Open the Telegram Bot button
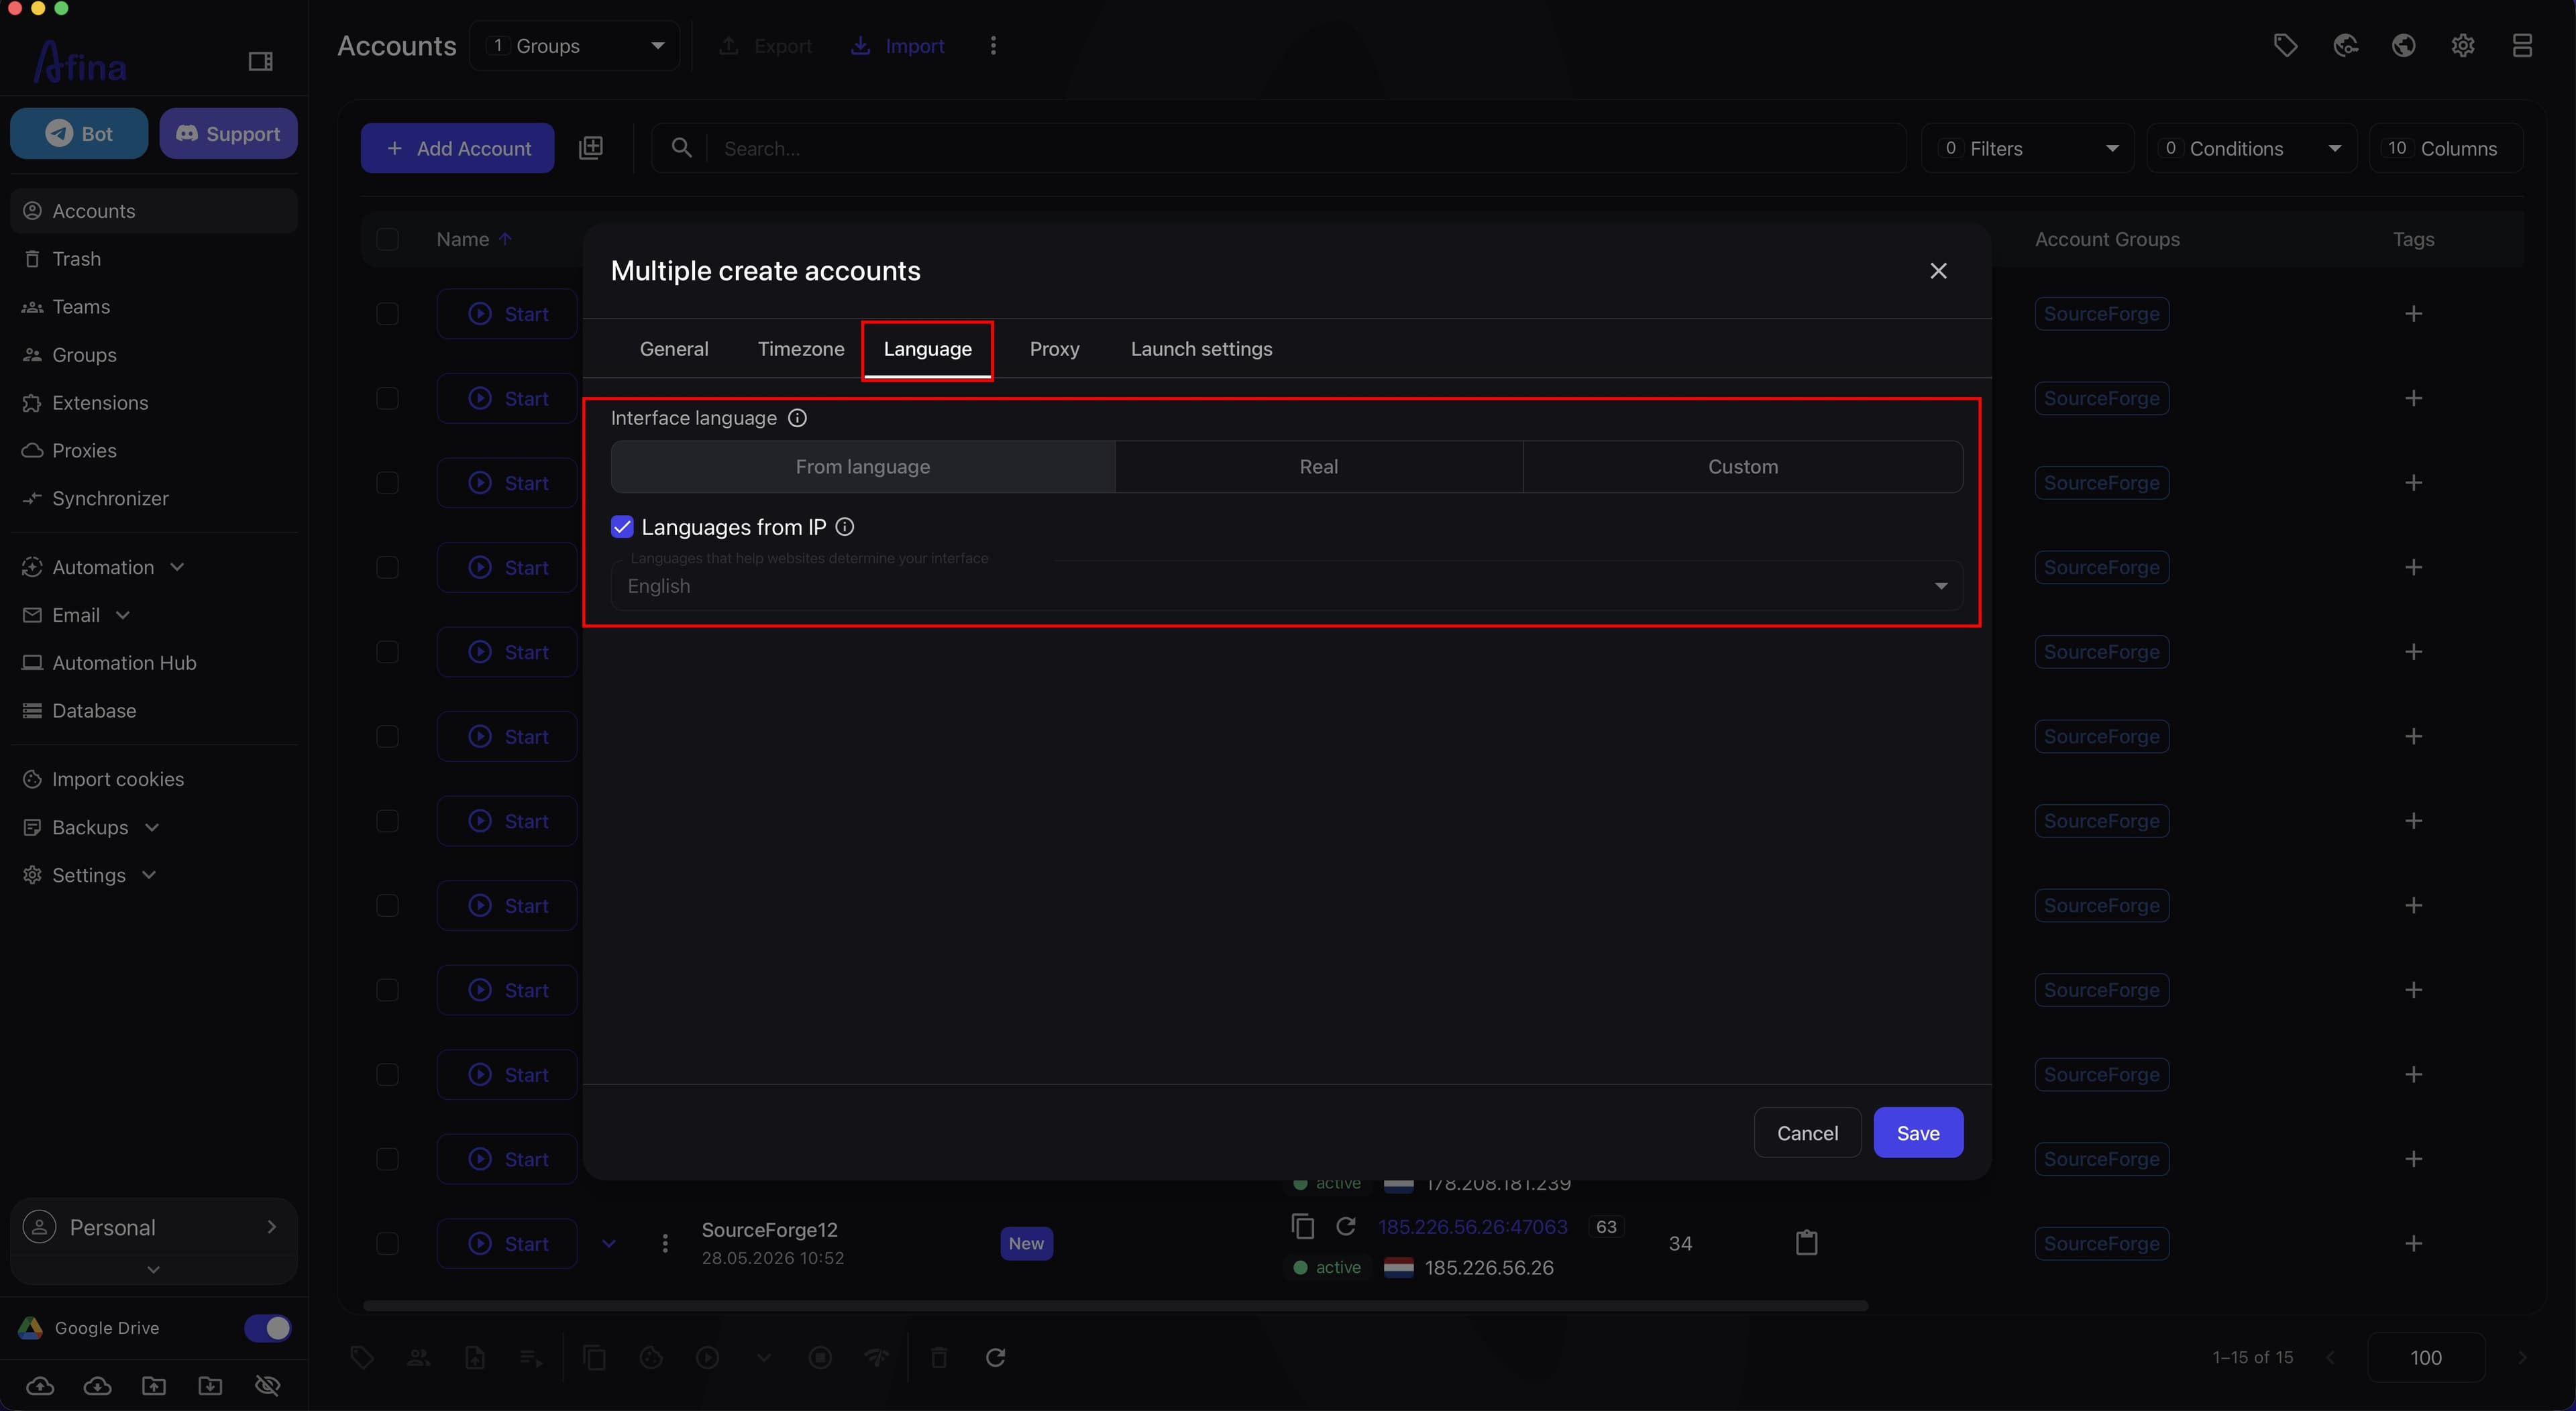The height and width of the screenshot is (1411, 2576). (x=79, y=134)
